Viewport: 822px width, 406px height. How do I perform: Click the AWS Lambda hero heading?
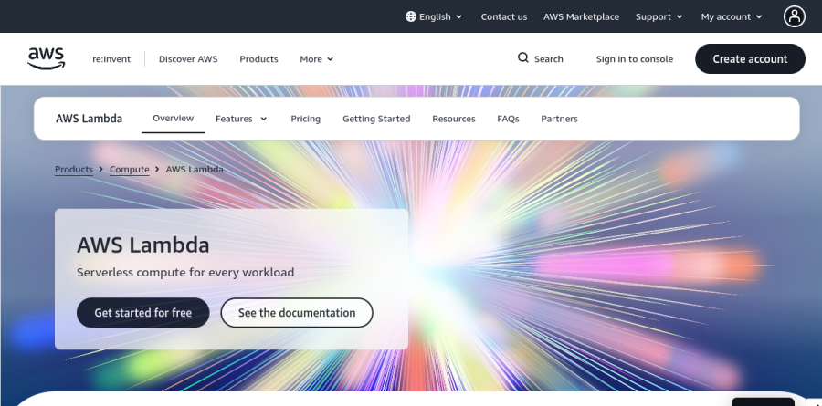(x=143, y=245)
